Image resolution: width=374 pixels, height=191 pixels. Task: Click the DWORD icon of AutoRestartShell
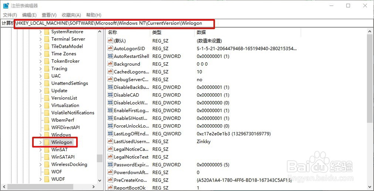(110, 56)
